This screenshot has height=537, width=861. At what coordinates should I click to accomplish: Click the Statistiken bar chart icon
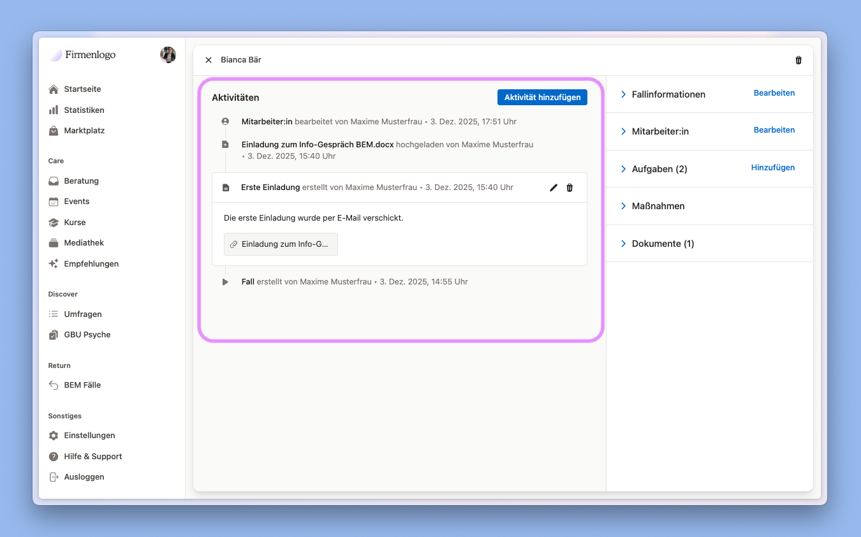54,110
